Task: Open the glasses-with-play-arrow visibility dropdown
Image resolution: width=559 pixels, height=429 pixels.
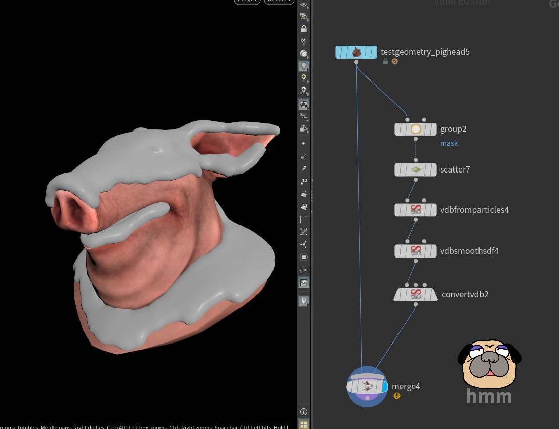Action: tap(304, 129)
